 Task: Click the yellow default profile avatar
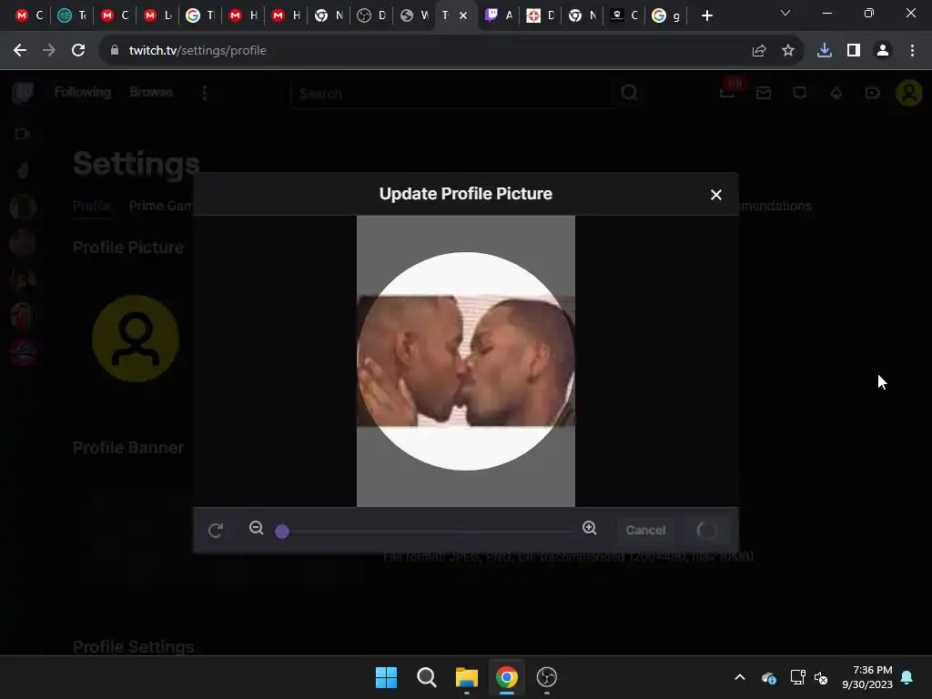coord(136,339)
